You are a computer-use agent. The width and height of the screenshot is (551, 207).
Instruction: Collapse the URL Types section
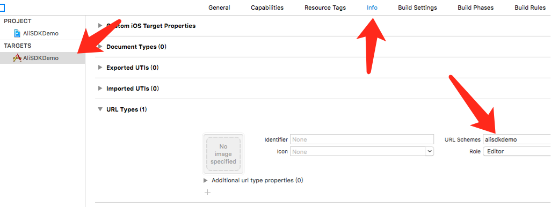click(100, 109)
